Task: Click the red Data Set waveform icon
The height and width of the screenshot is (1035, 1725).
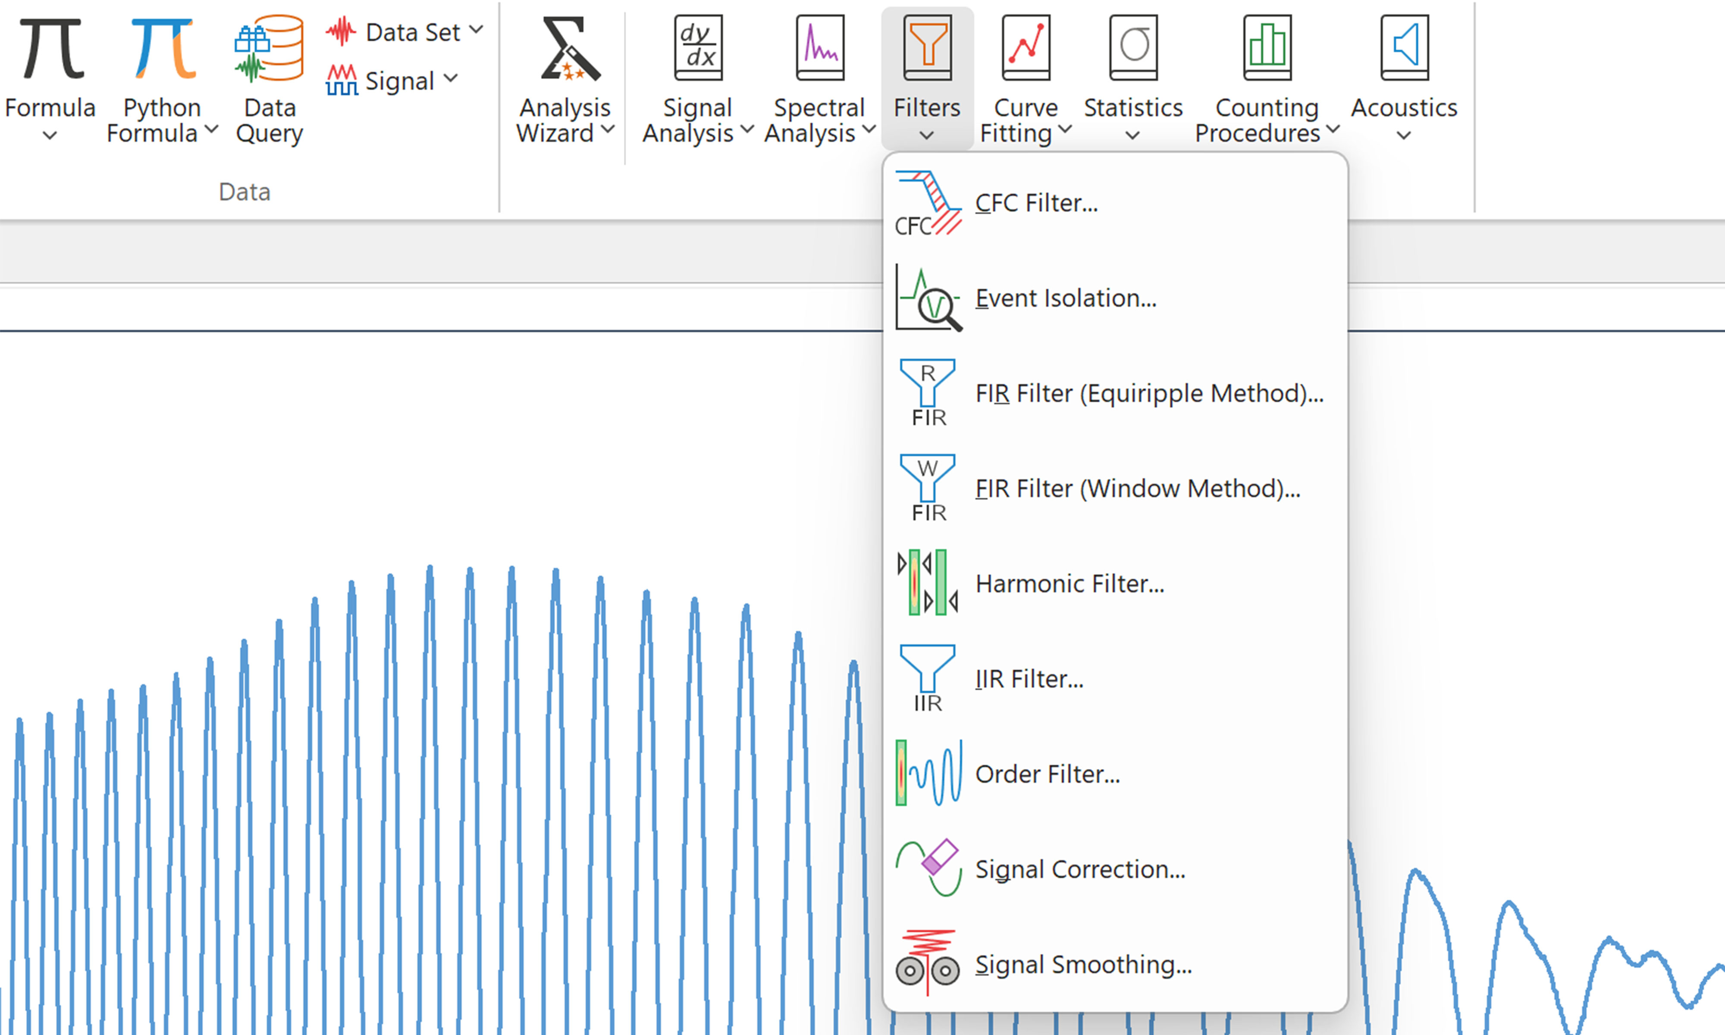Action: [x=340, y=32]
